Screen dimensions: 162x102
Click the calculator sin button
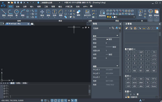[128, 79]
